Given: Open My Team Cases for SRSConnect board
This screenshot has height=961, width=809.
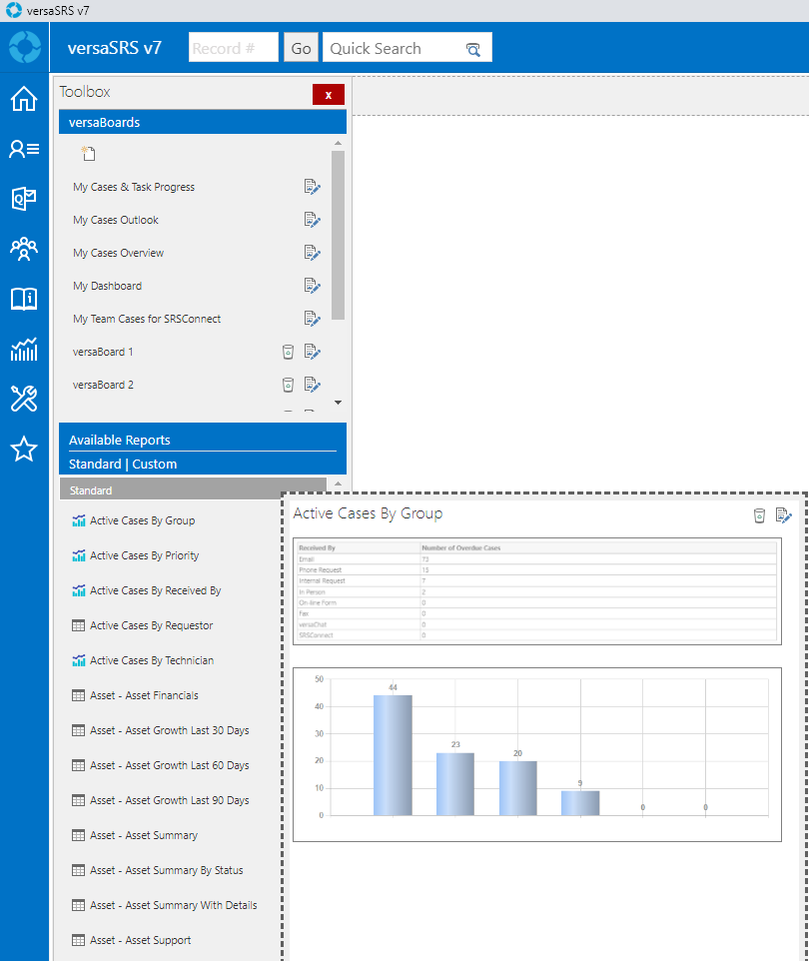Looking at the screenshot, I should pyautogui.click(x=147, y=319).
